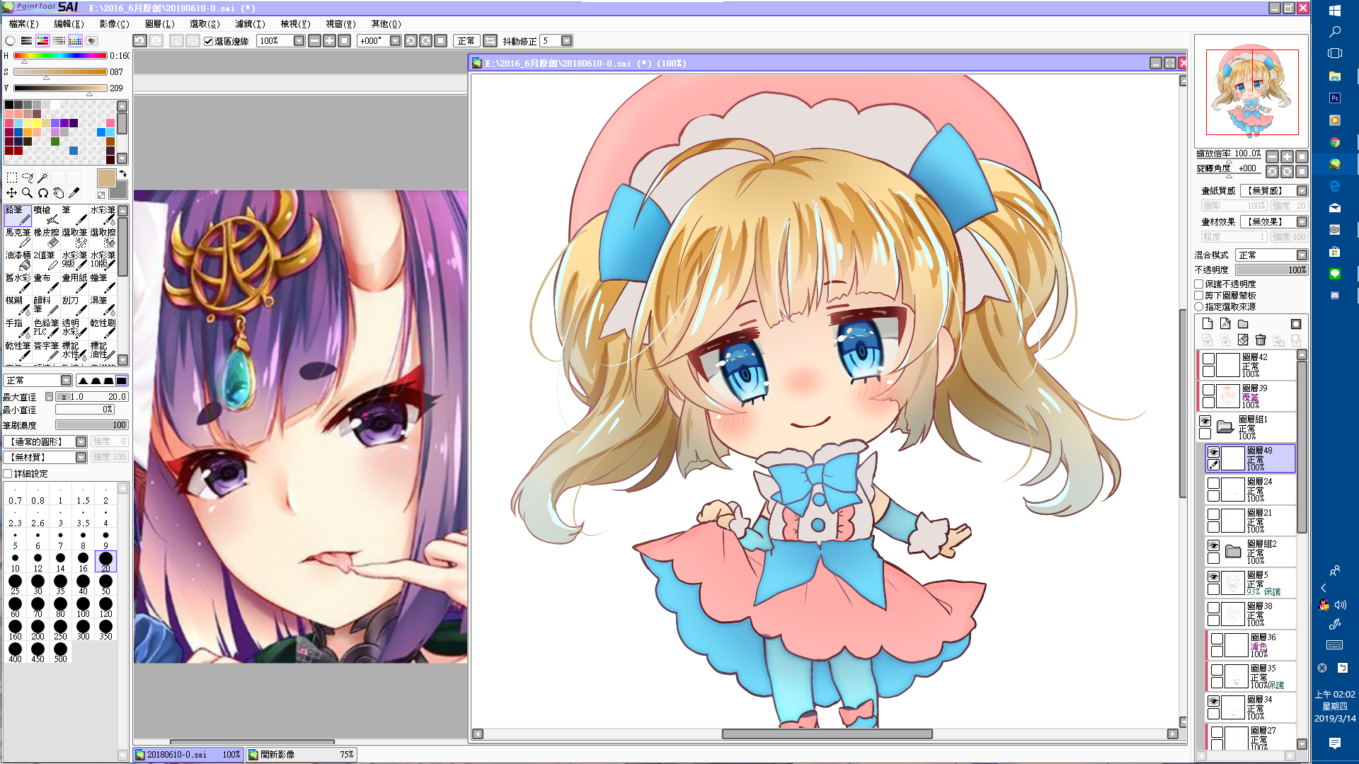Select brush size 20 preset
The image size is (1359, 764).
[105, 561]
